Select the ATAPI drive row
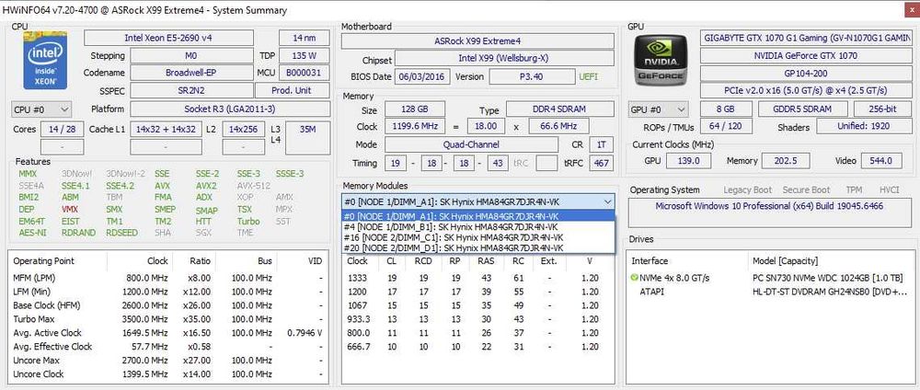This screenshot has height=390, width=920. tap(770, 292)
